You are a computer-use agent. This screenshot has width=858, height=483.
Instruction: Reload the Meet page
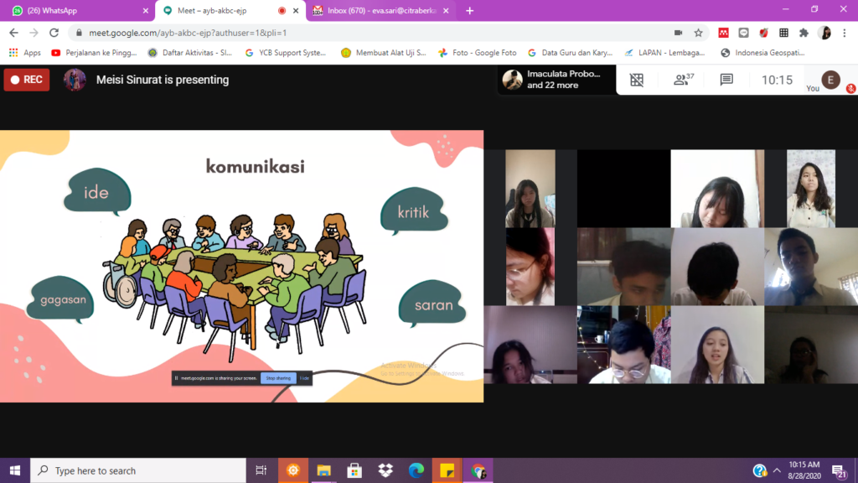click(x=54, y=33)
